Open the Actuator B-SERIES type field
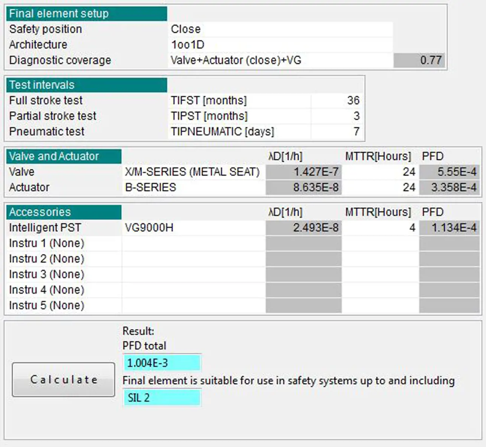The width and height of the screenshot is (486, 447). [x=193, y=187]
